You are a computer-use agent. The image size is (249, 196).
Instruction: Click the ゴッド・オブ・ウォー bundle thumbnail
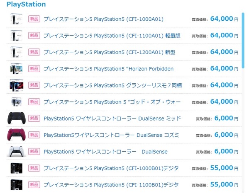coord(16,102)
